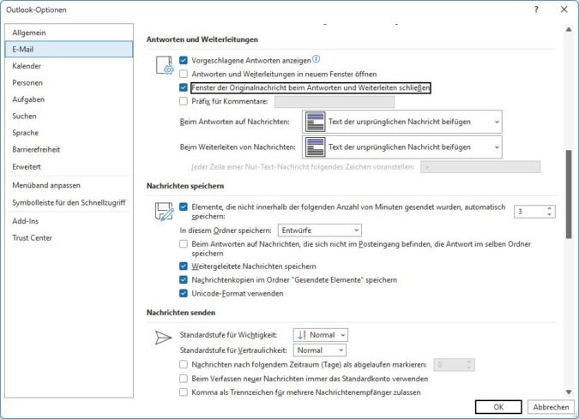Image resolution: width=579 pixels, height=419 pixels.
Task: Click the vertical scrollbar thumb
Action: click(569, 194)
